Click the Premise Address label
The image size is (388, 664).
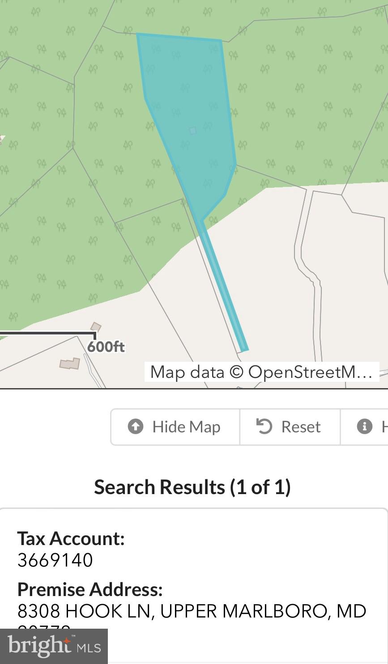[x=90, y=589]
